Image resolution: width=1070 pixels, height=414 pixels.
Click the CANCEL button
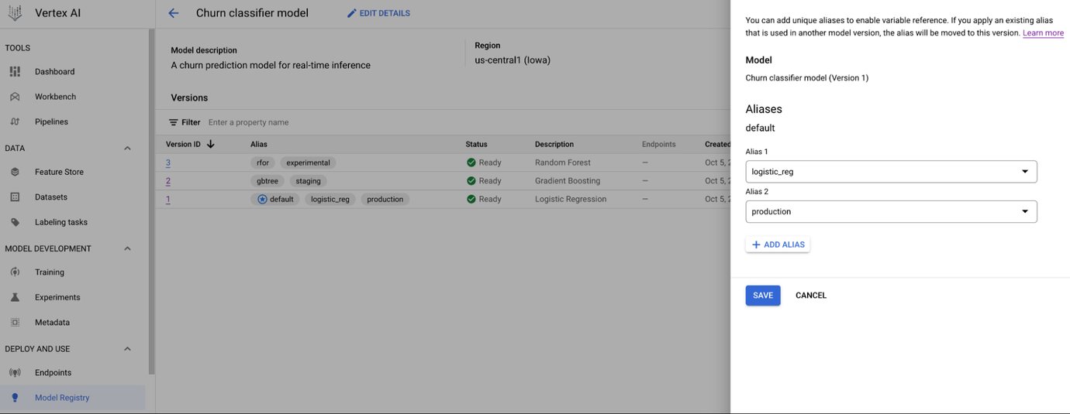click(811, 296)
